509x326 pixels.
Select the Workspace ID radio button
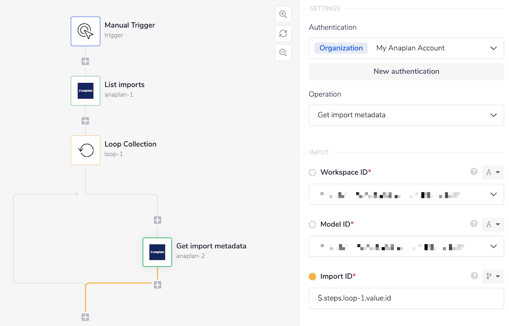click(x=312, y=172)
